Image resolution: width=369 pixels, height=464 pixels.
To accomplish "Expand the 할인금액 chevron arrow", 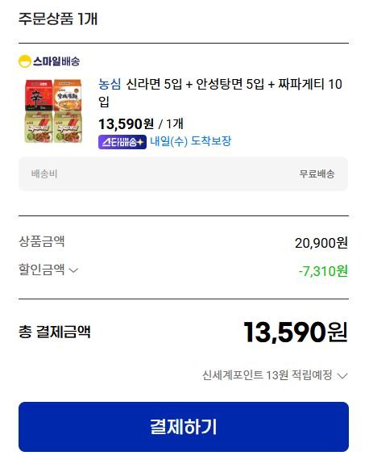I will point(73,270).
